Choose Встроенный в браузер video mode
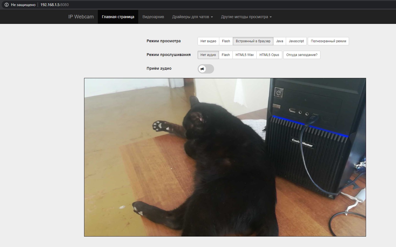The height and width of the screenshot is (247, 396). pos(253,41)
